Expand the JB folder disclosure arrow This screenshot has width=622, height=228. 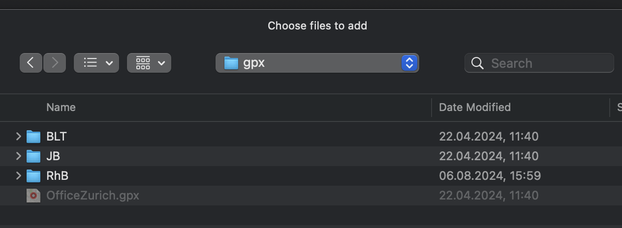(x=19, y=156)
